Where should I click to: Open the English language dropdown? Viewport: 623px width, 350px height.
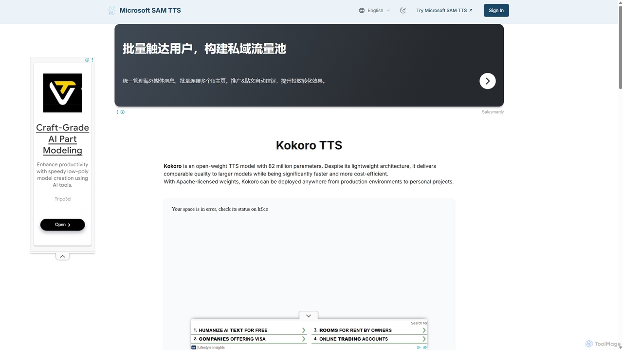375,10
